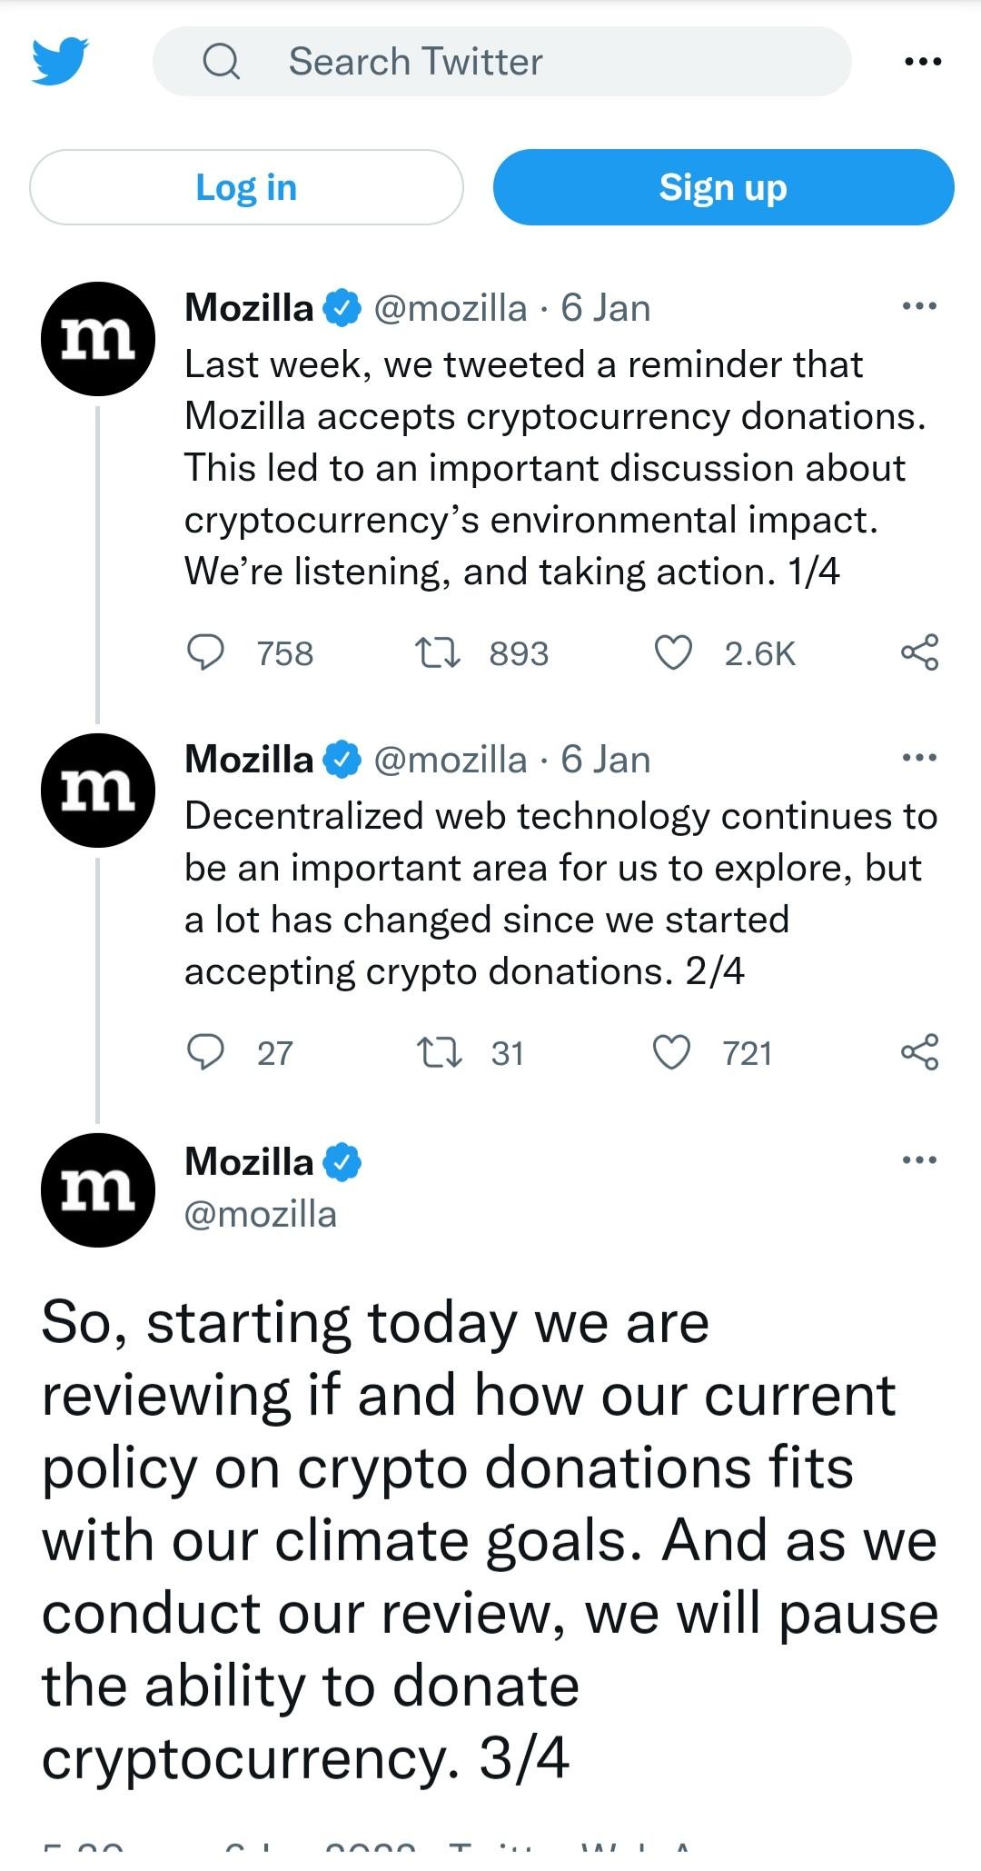Open the three-dot menu on the 2/4 tweet

[x=919, y=757]
